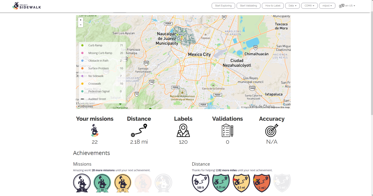Click the Audited Street legend label
The width and height of the screenshot is (373, 196).
pyautogui.click(x=97, y=99)
